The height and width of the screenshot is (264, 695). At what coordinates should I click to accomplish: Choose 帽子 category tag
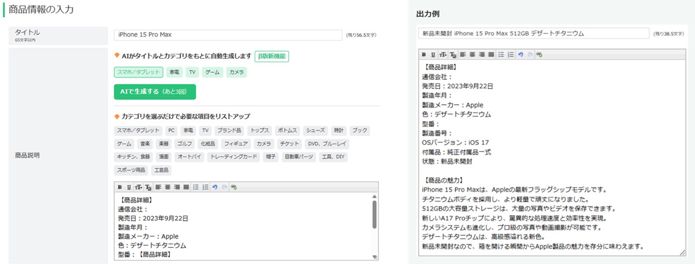271,157
